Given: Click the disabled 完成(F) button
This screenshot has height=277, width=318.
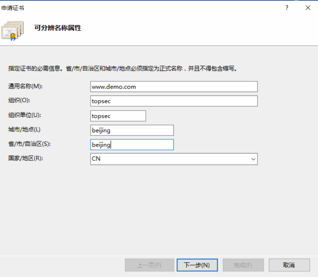Looking at the screenshot, I should (243, 265).
